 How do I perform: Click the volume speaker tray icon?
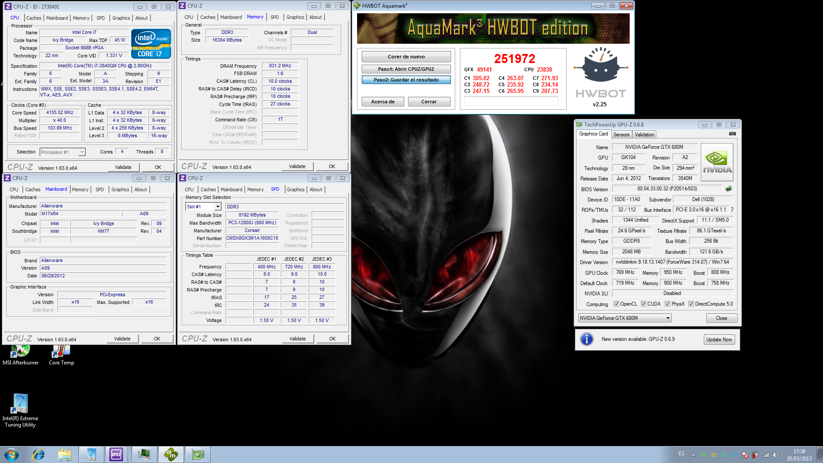pos(775,455)
